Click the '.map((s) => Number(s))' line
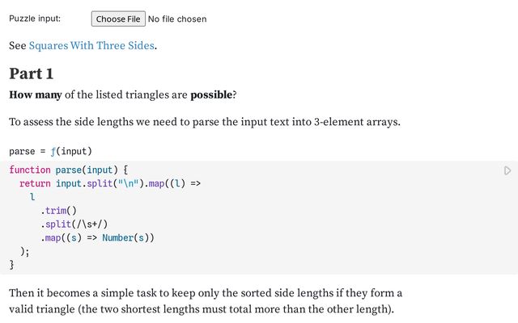The image size is (518, 323). click(x=97, y=237)
